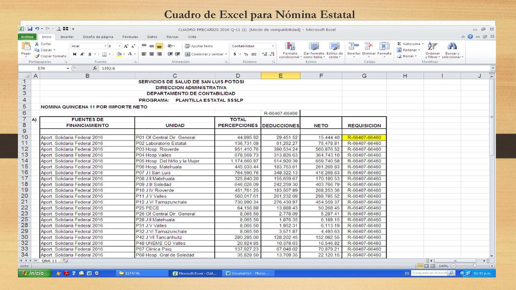Toggle Italic (K) formatting
The height and width of the screenshot is (290, 516).
(82, 54)
